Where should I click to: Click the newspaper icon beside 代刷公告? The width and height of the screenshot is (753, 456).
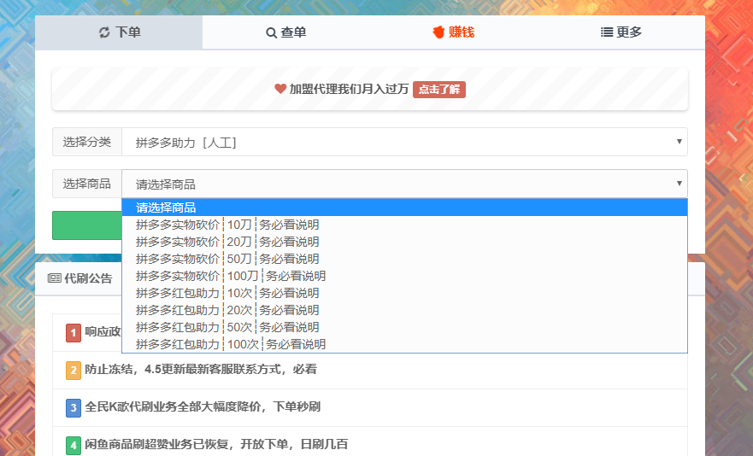[x=54, y=278]
